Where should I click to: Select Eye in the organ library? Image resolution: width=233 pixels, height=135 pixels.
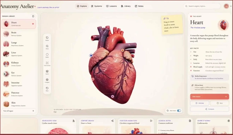point(19,74)
